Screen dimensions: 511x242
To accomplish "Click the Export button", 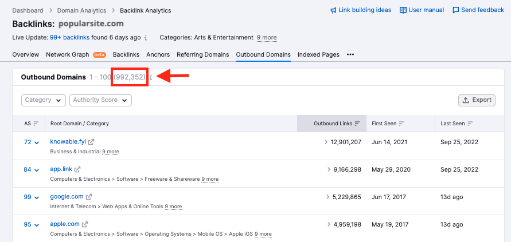I will click(477, 100).
